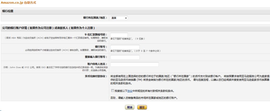Click the 9 位汇款路线号码 field label
The height and width of the screenshot is (111, 270).
[96, 35]
